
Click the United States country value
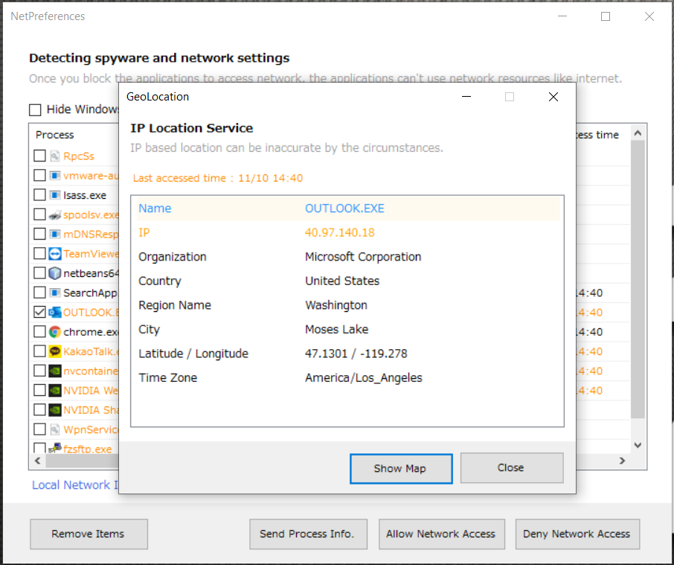[x=342, y=281]
